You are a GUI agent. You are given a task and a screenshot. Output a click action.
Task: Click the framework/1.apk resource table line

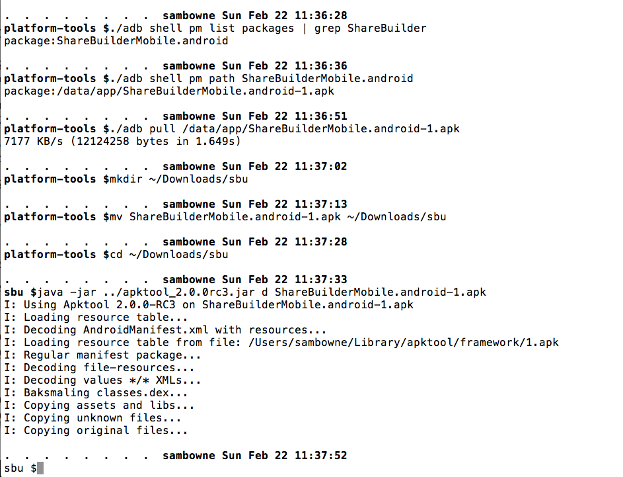281,343
